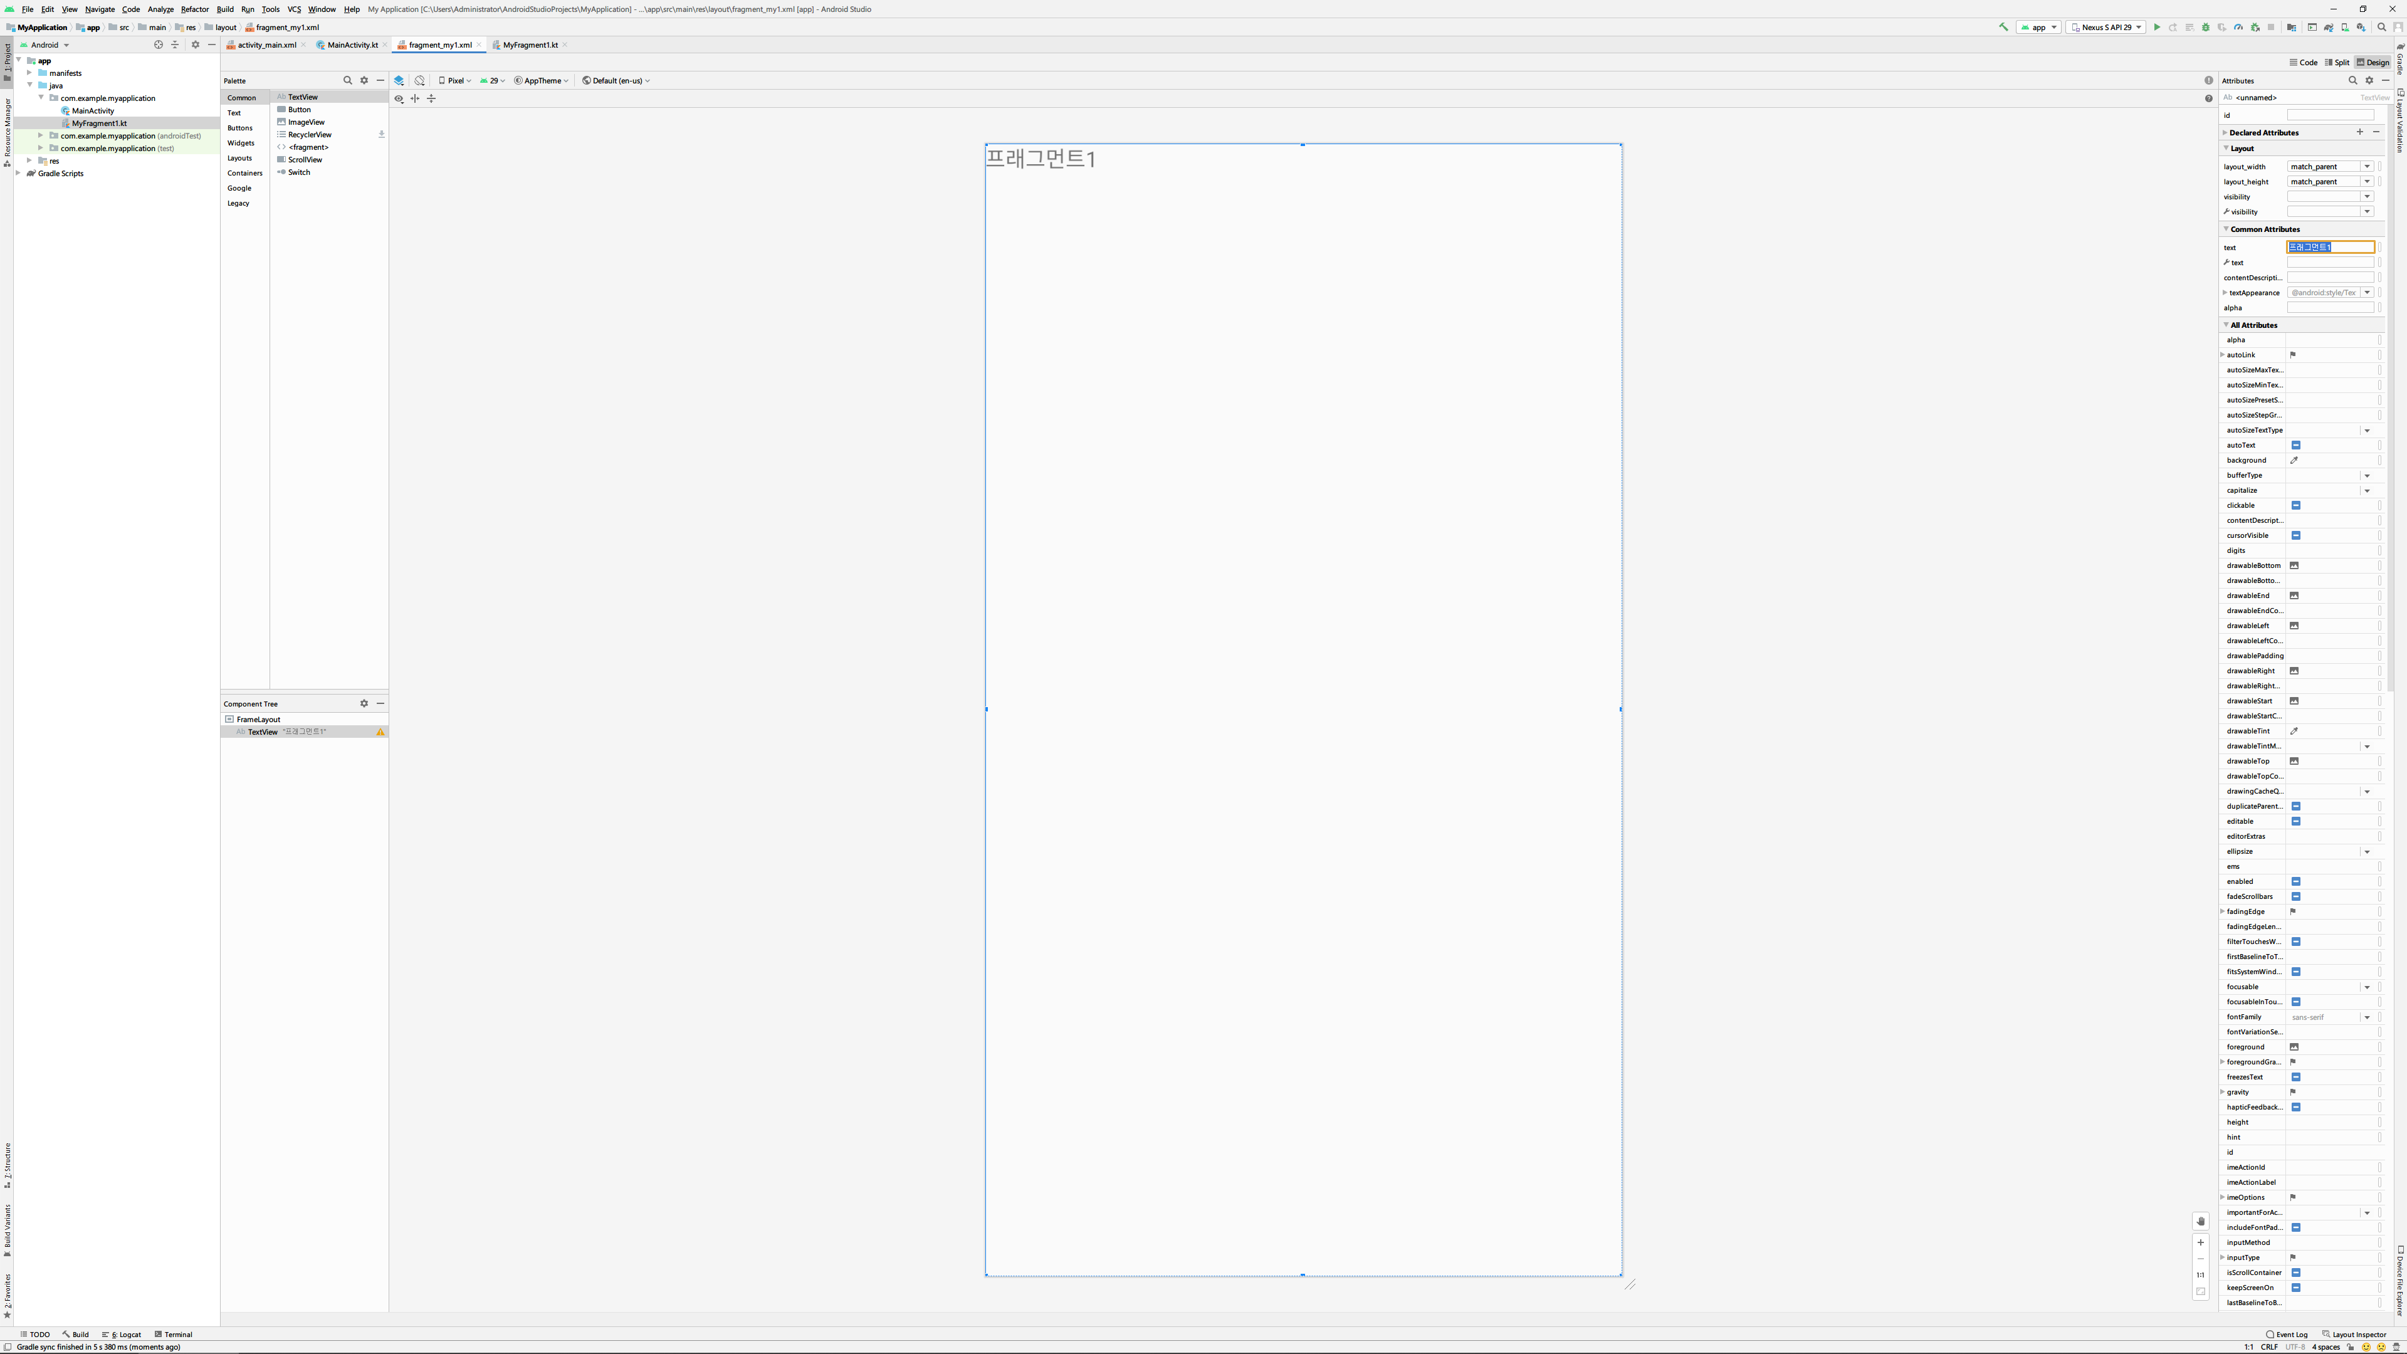
Task: Click the Debug app bug icon
Action: click(2206, 27)
